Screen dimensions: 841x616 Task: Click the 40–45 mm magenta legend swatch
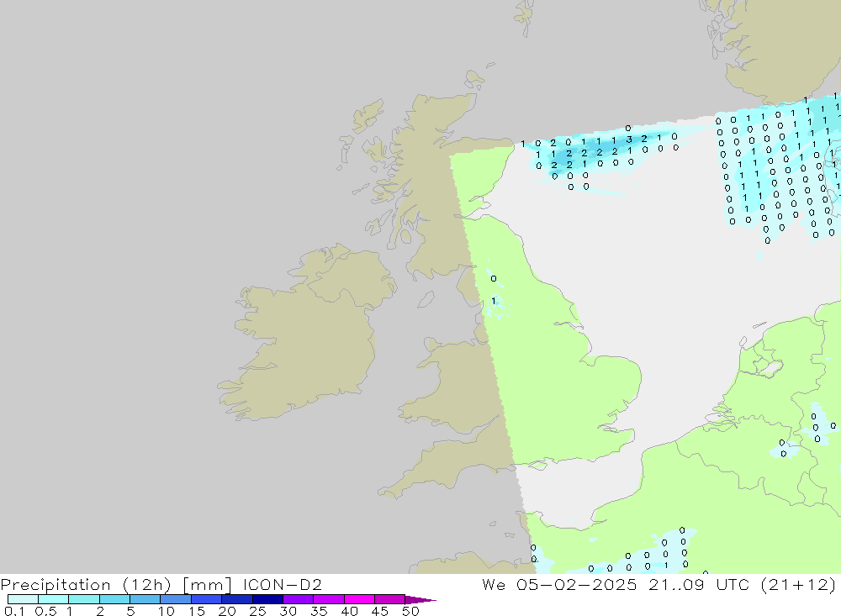click(x=359, y=599)
